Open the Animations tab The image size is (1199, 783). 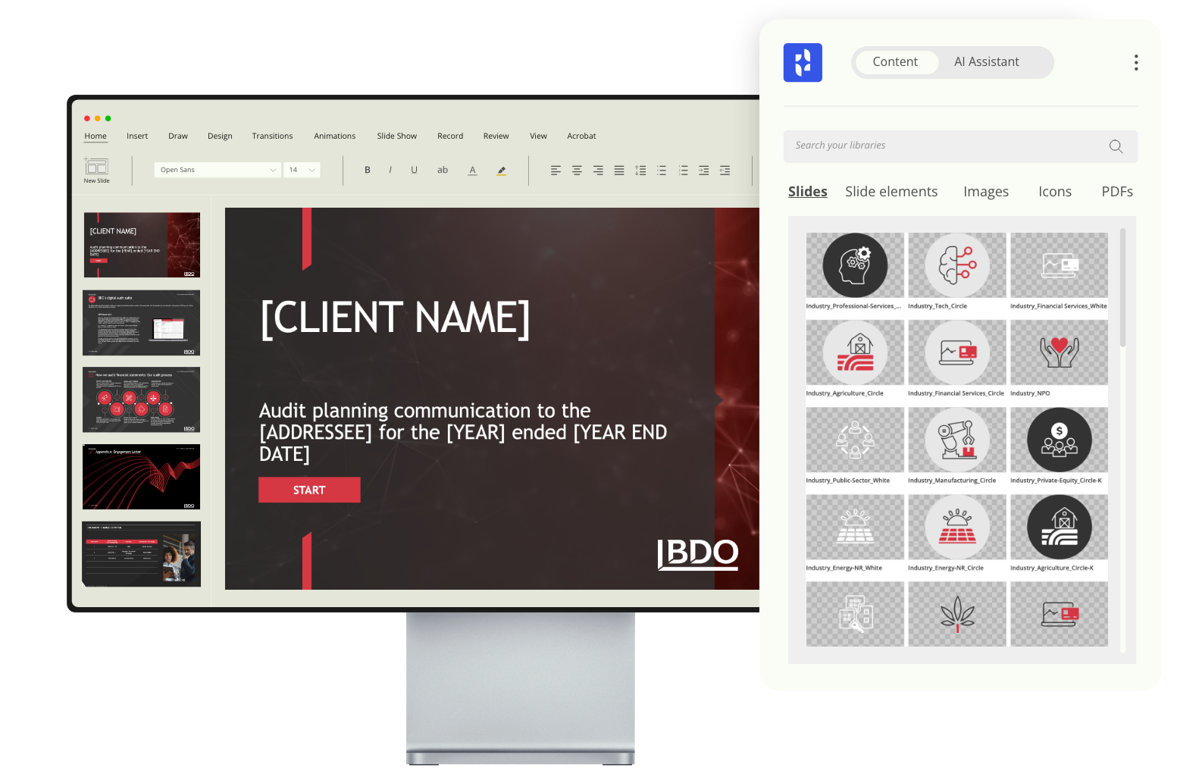pos(335,136)
